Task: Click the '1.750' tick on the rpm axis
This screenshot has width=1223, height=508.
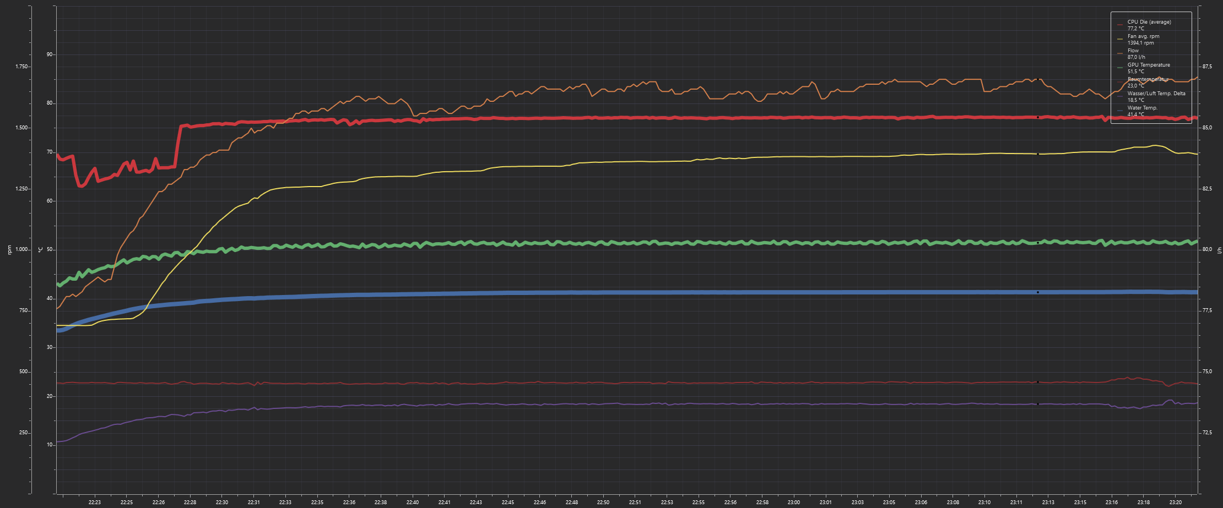Action: [21, 67]
